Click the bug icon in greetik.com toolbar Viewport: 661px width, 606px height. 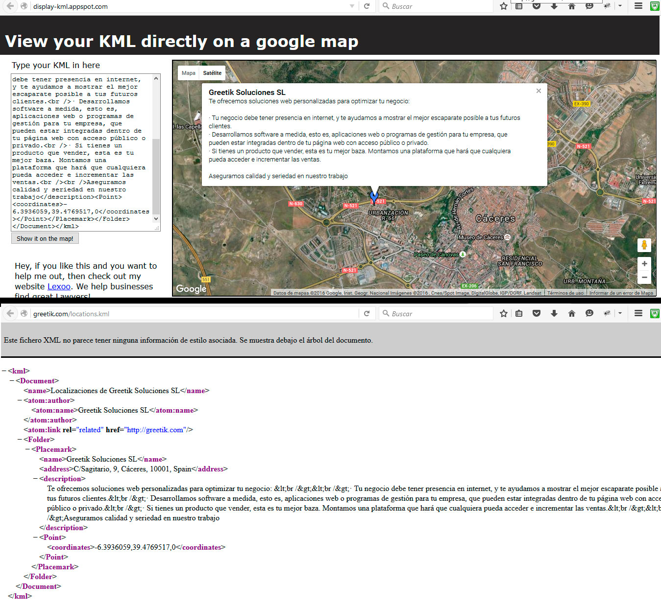point(607,313)
